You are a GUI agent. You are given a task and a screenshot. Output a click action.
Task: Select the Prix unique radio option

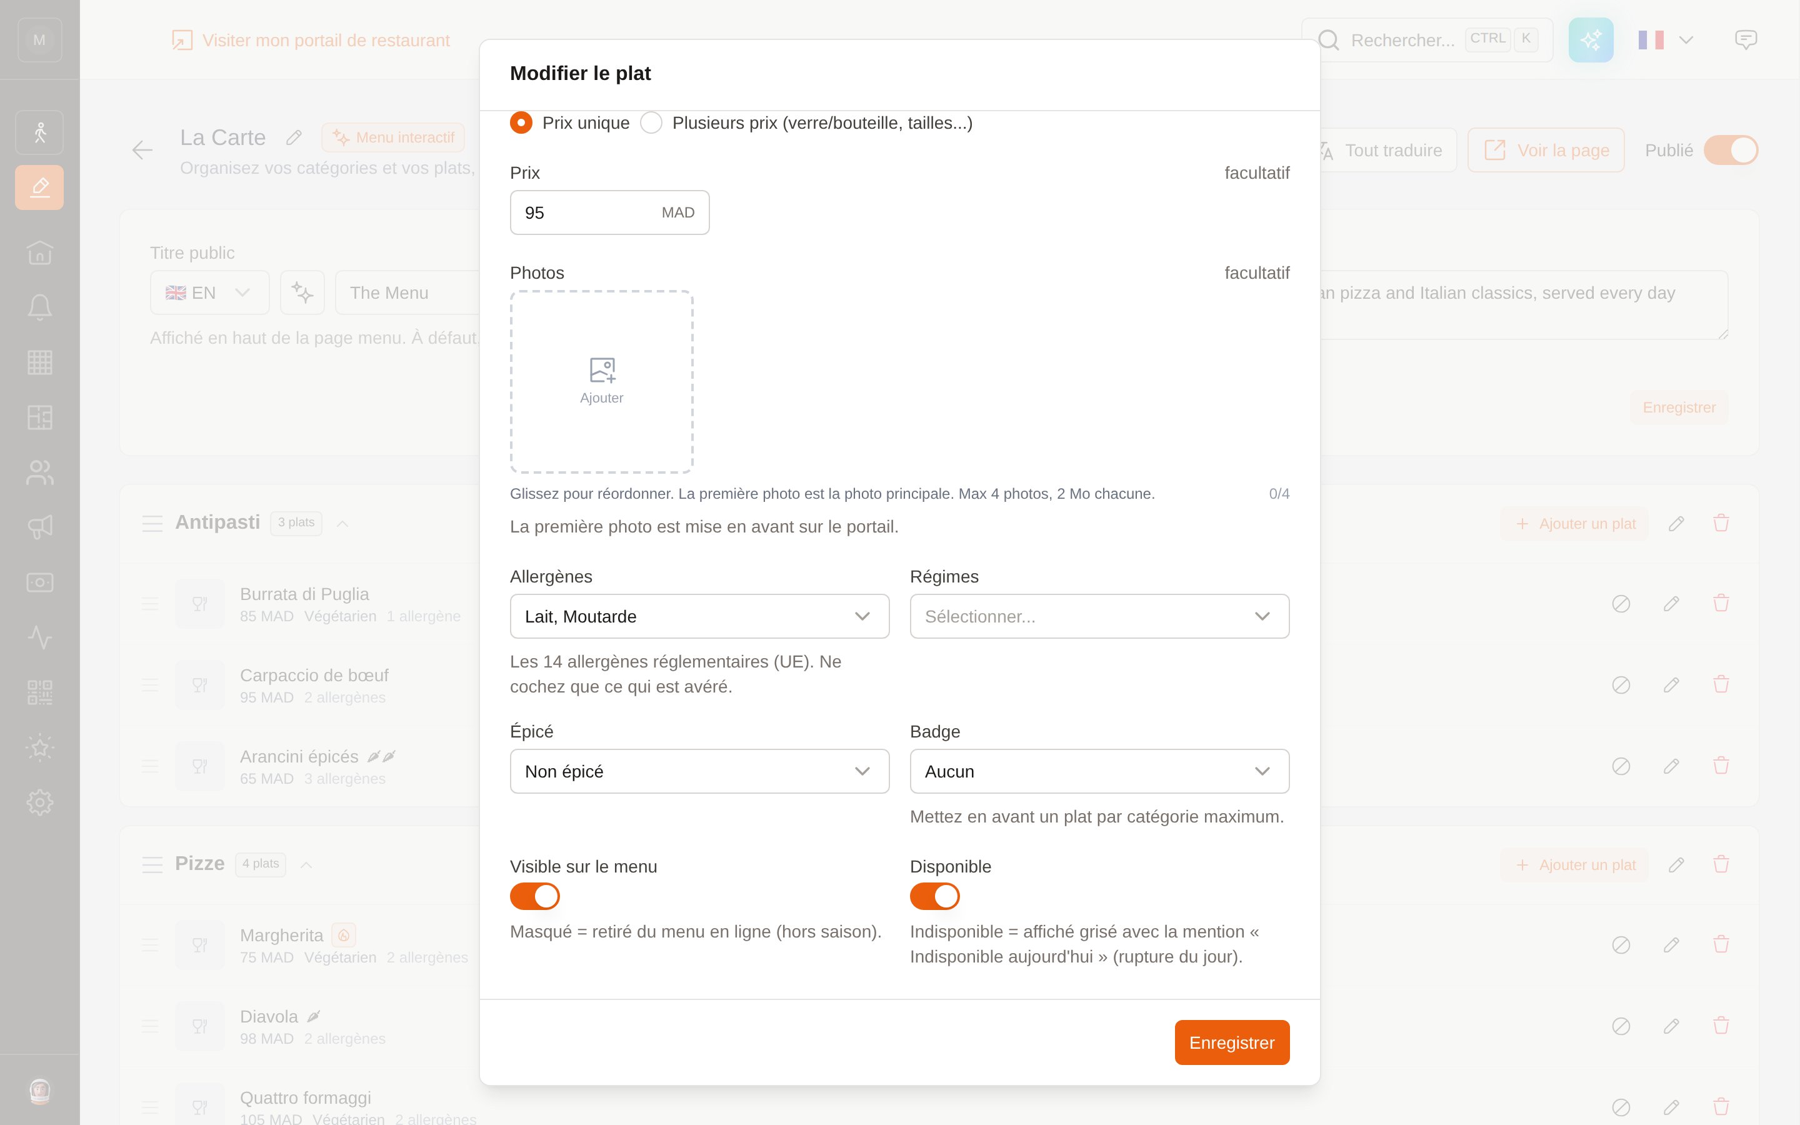click(521, 122)
